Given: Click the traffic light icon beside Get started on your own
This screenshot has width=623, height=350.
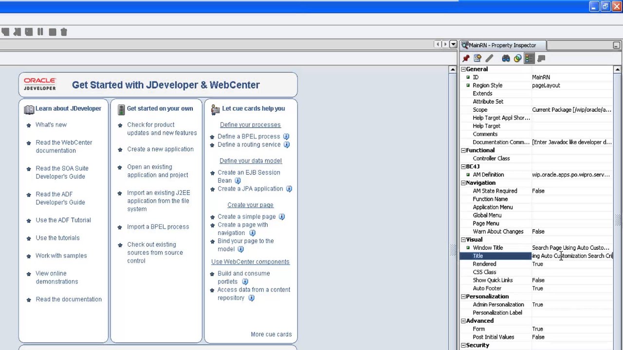Looking at the screenshot, I should [x=121, y=110].
